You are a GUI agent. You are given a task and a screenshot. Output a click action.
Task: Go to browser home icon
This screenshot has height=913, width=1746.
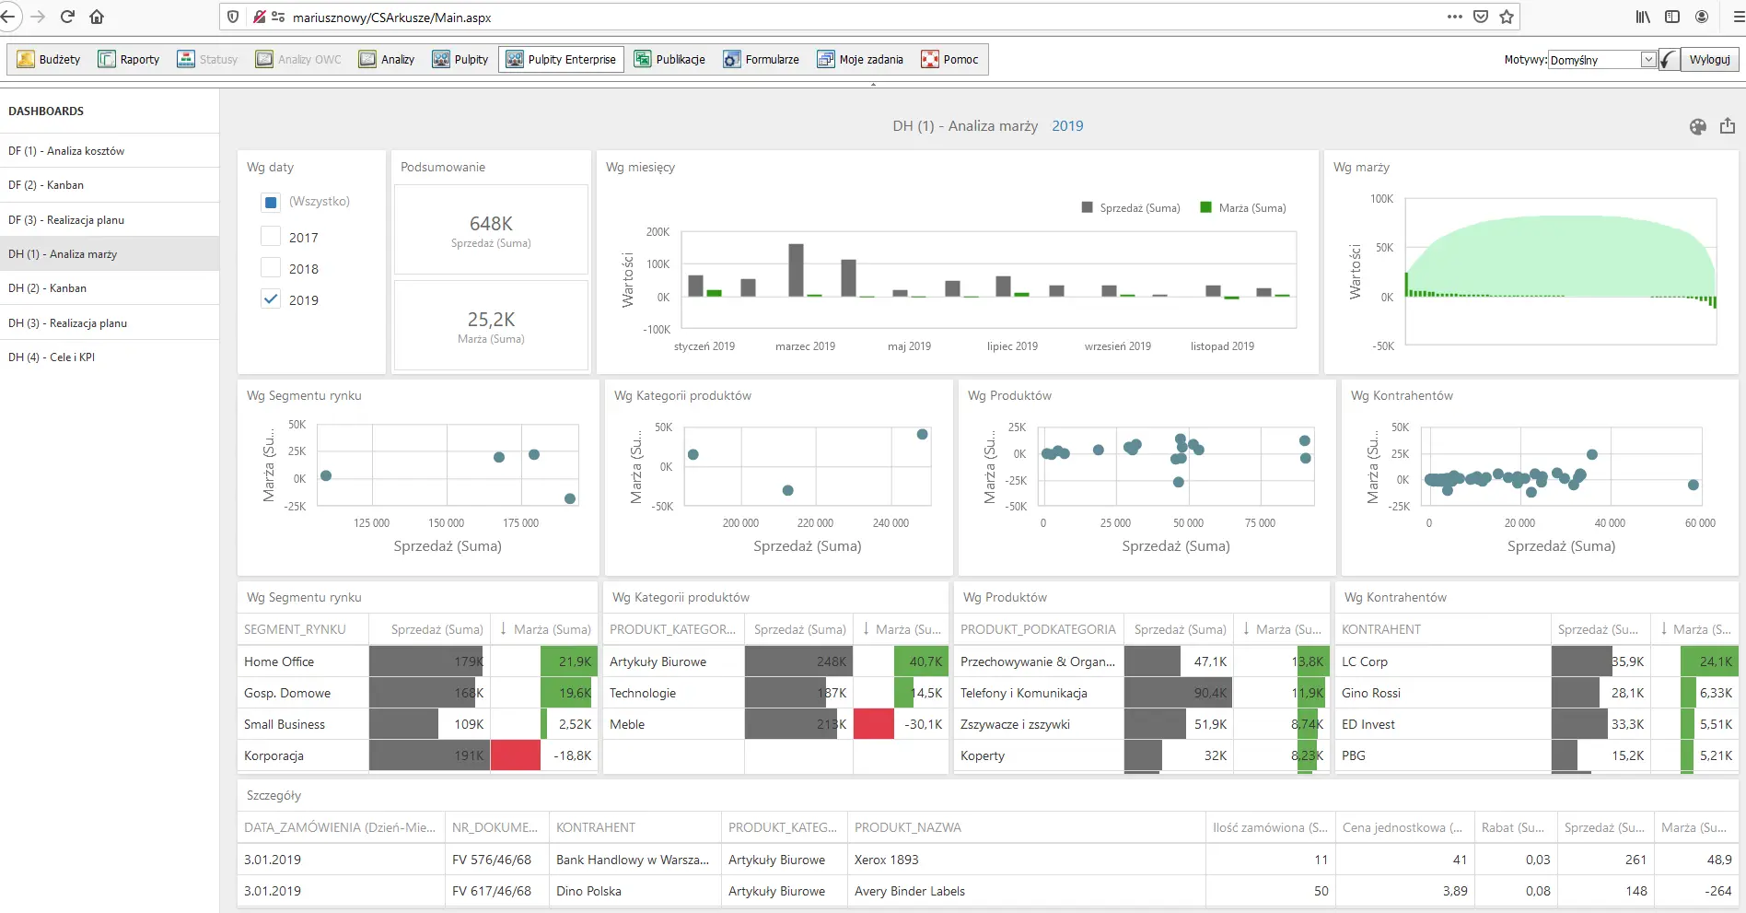[x=97, y=17]
